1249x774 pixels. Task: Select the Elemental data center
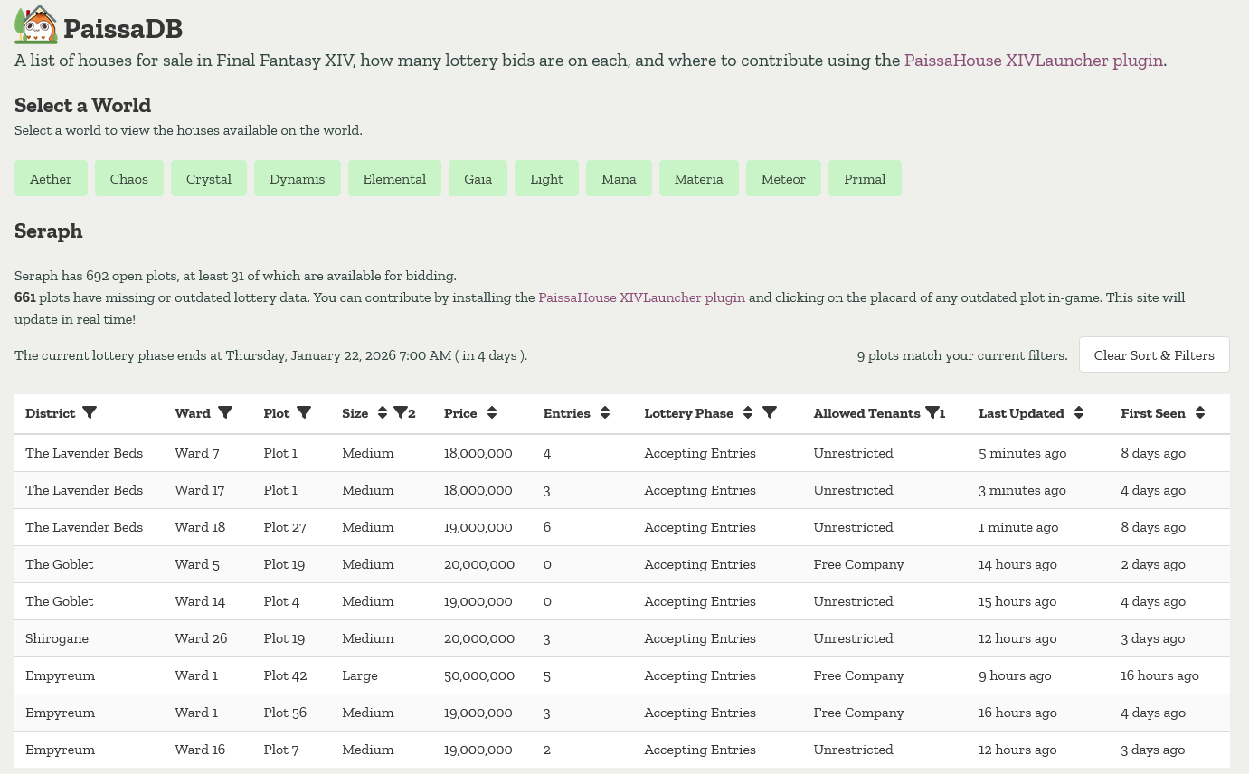click(x=394, y=179)
